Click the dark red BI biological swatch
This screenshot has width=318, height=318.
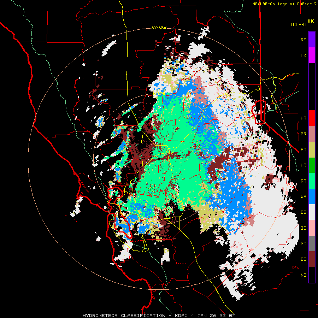(312, 260)
